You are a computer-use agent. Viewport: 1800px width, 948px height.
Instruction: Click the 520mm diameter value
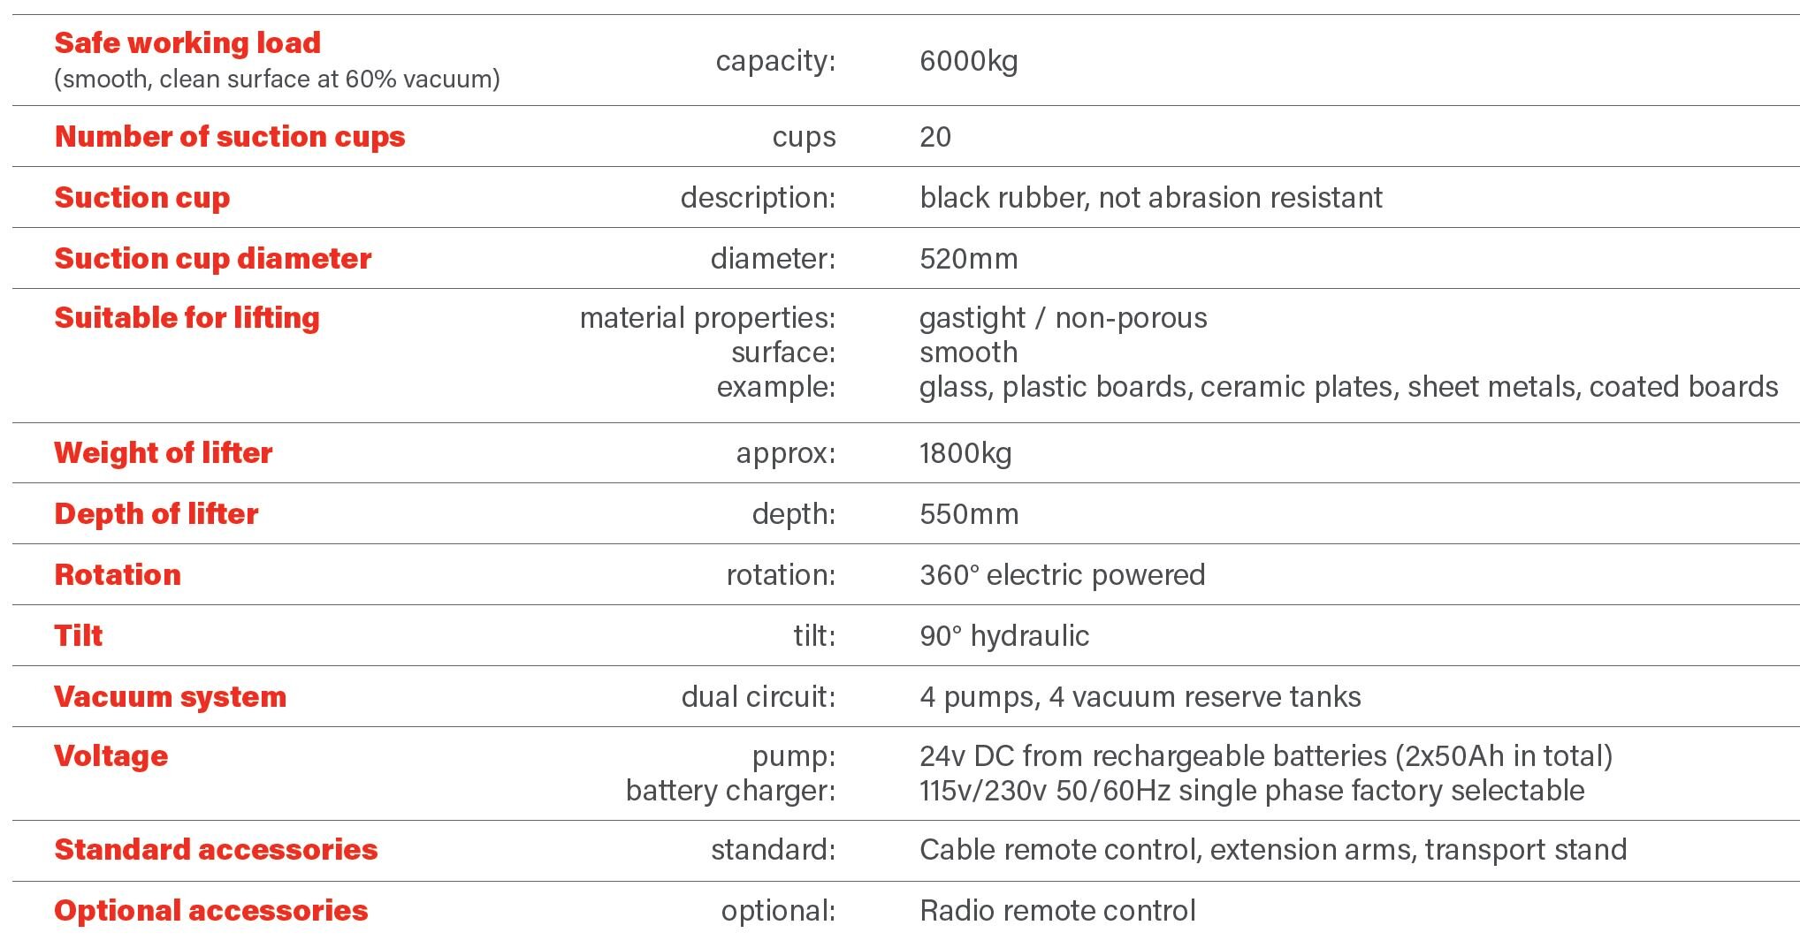(x=968, y=259)
